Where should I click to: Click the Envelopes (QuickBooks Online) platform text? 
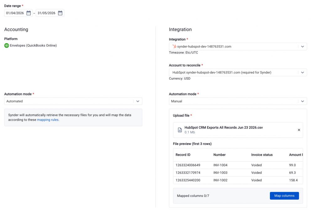pos(33,46)
